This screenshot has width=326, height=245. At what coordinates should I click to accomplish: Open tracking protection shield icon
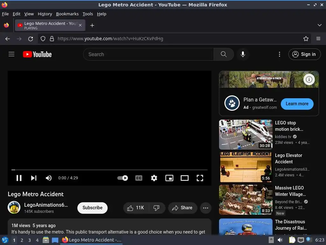[x=43, y=39]
